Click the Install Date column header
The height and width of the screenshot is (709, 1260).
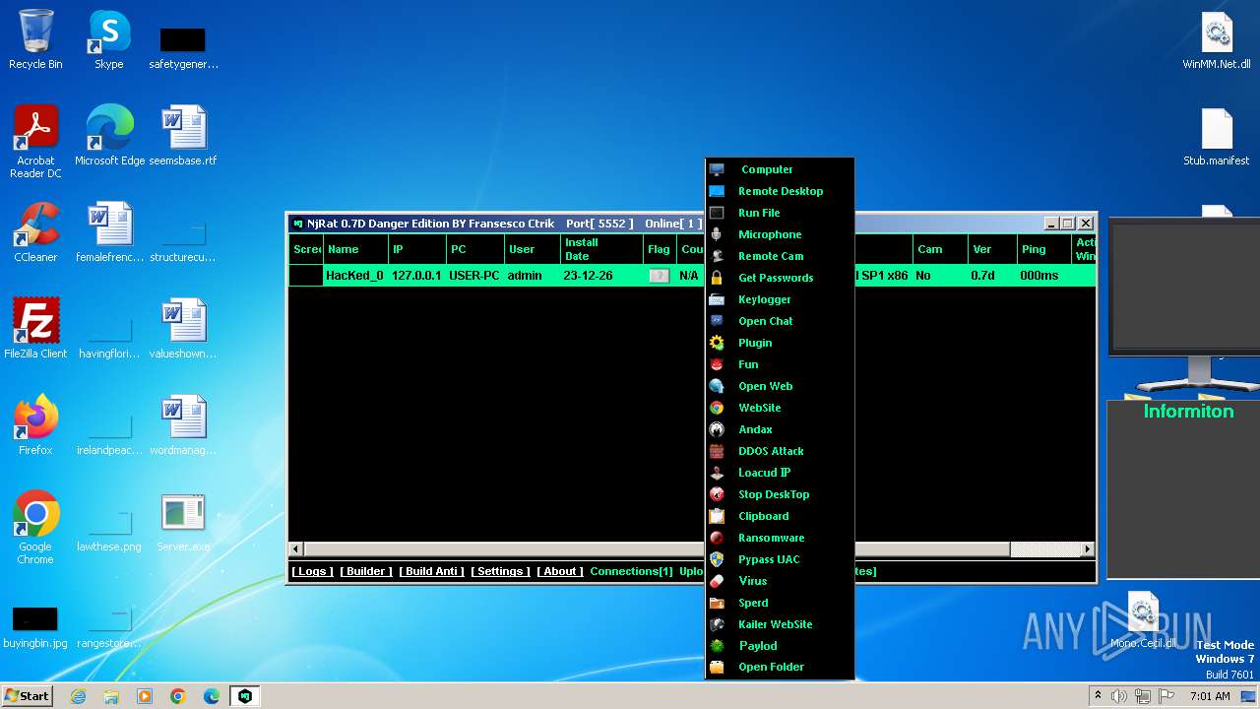click(601, 249)
